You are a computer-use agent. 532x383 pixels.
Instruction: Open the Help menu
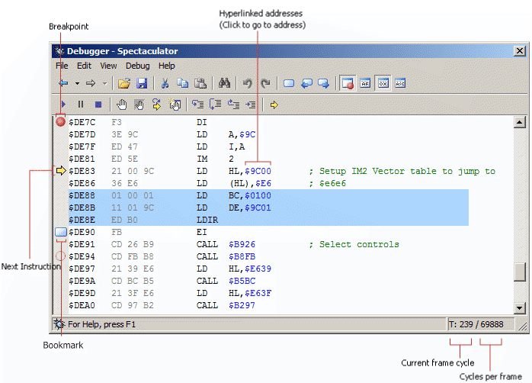(x=167, y=66)
